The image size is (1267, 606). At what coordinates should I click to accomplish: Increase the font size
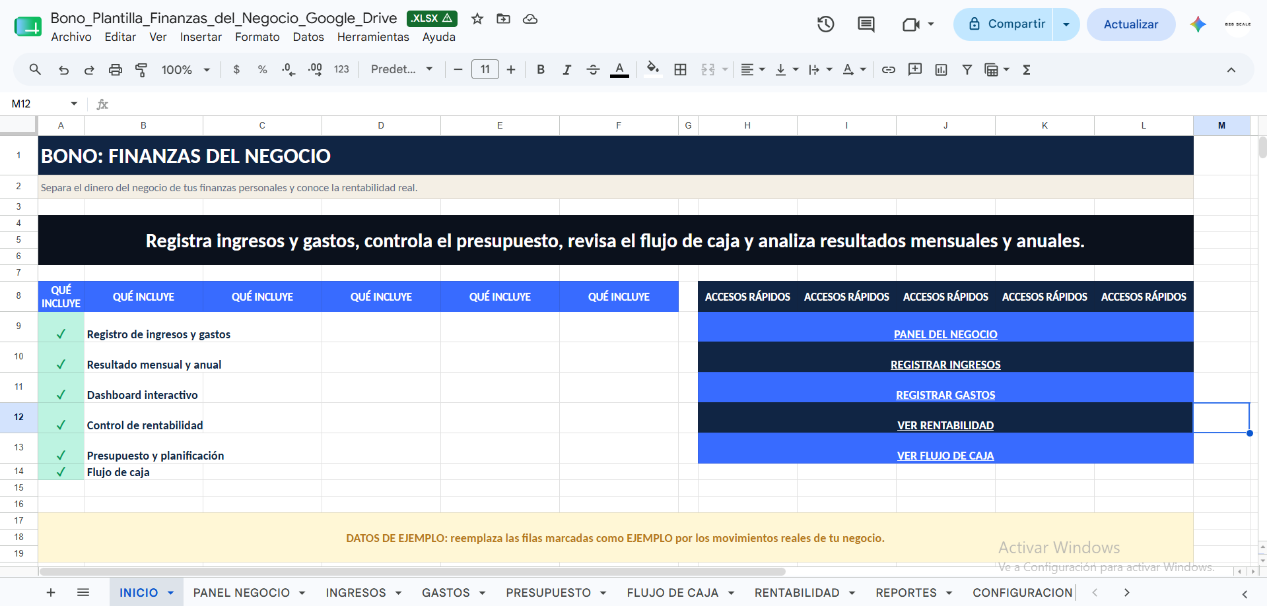tap(511, 69)
